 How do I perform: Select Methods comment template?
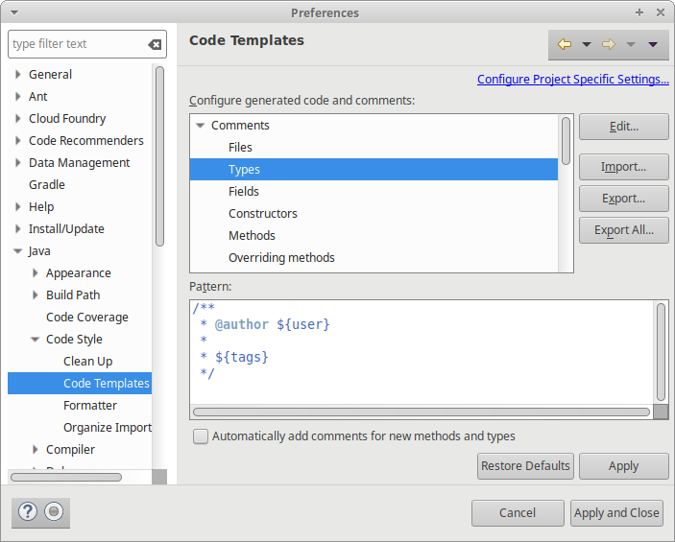252,236
